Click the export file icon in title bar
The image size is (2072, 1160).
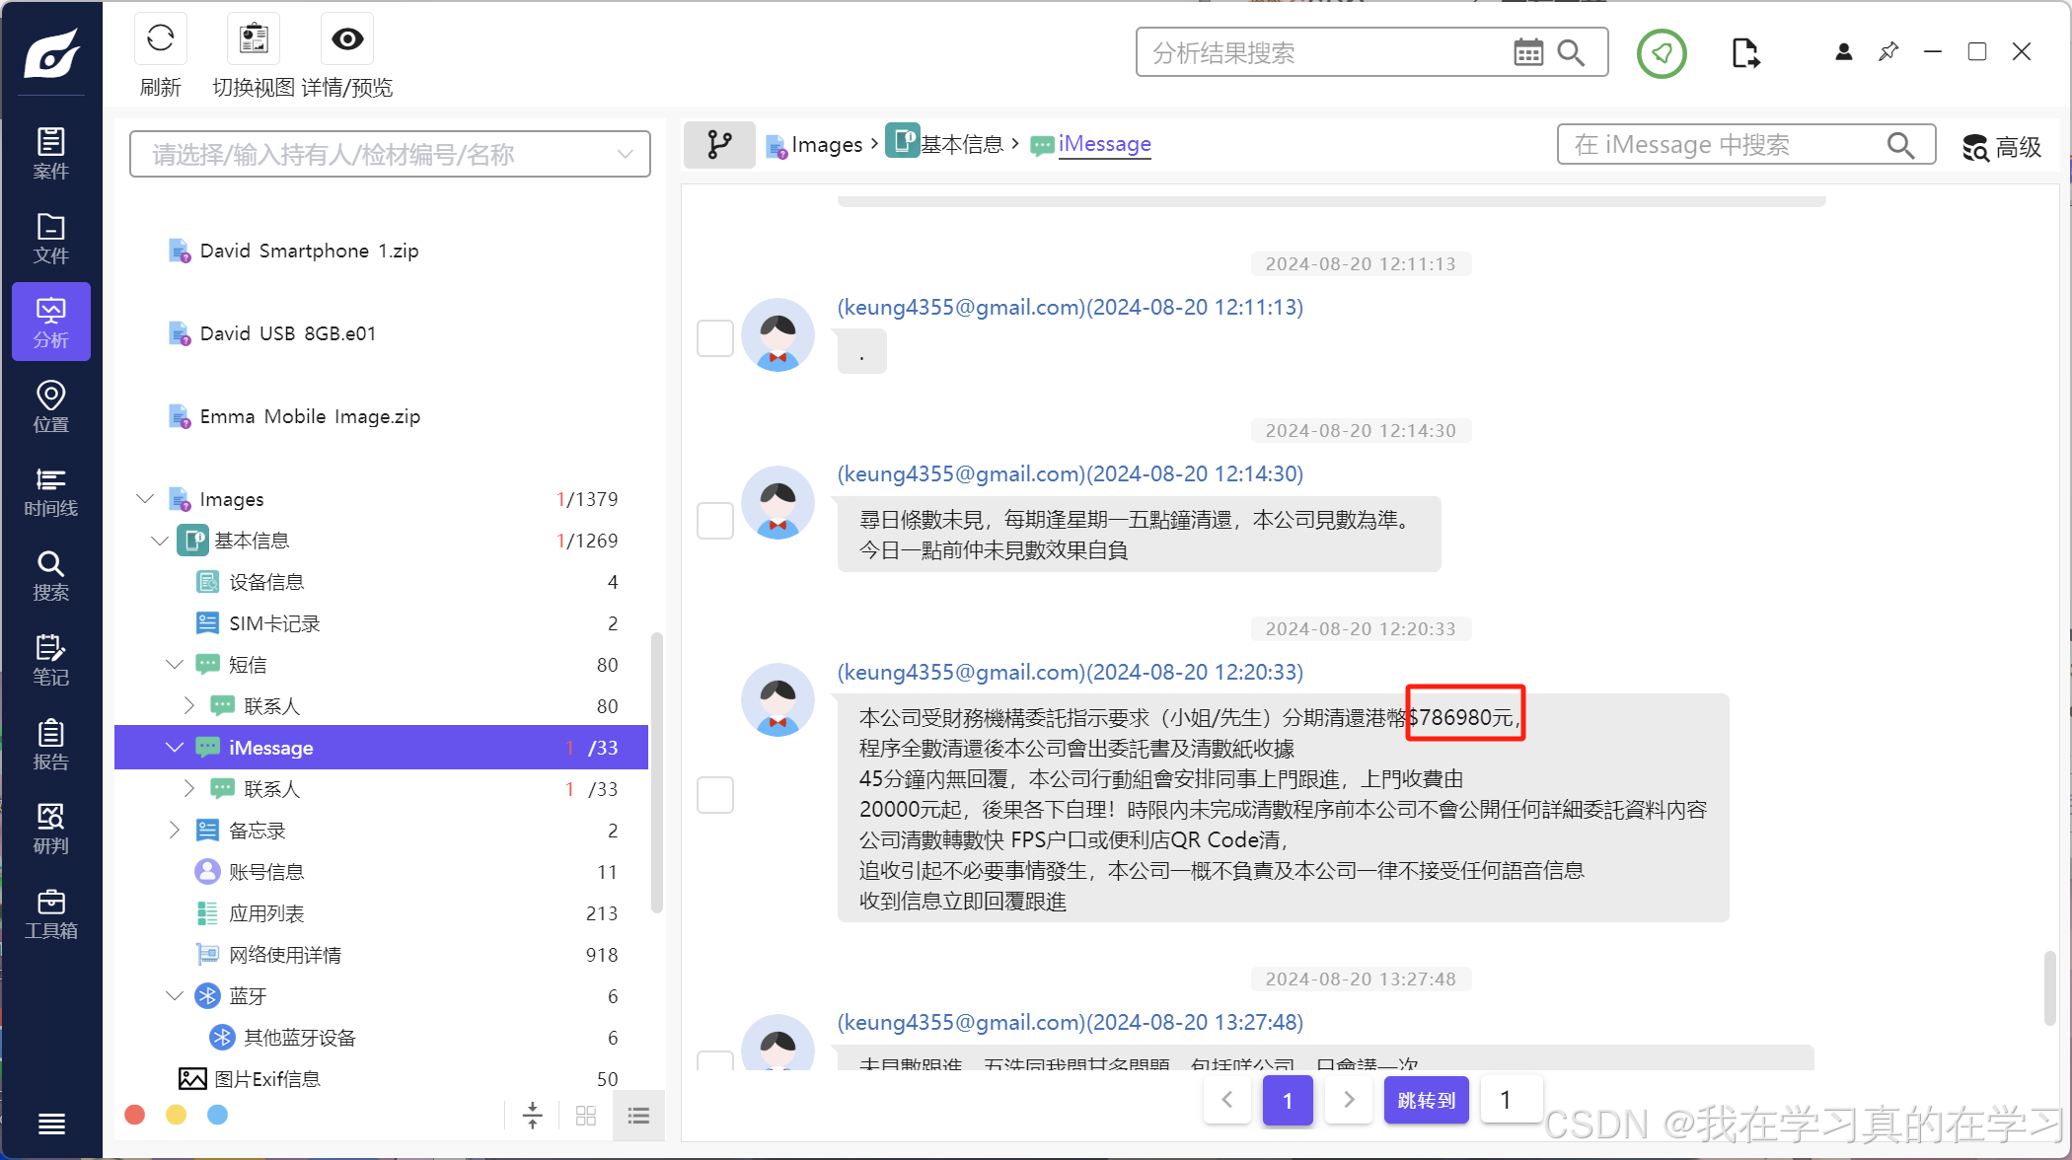coord(1744,52)
